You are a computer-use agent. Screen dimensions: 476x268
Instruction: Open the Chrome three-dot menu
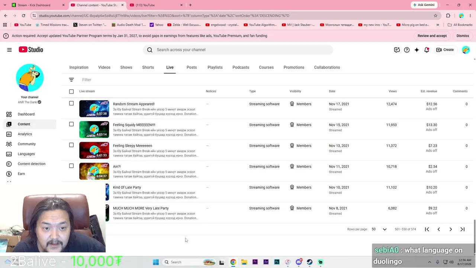470,16
